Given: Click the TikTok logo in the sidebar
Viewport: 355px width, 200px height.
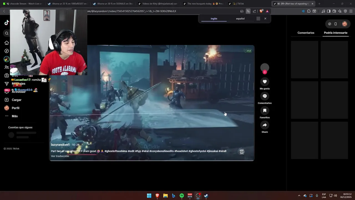Looking at the screenshot, I should pos(7,23).
